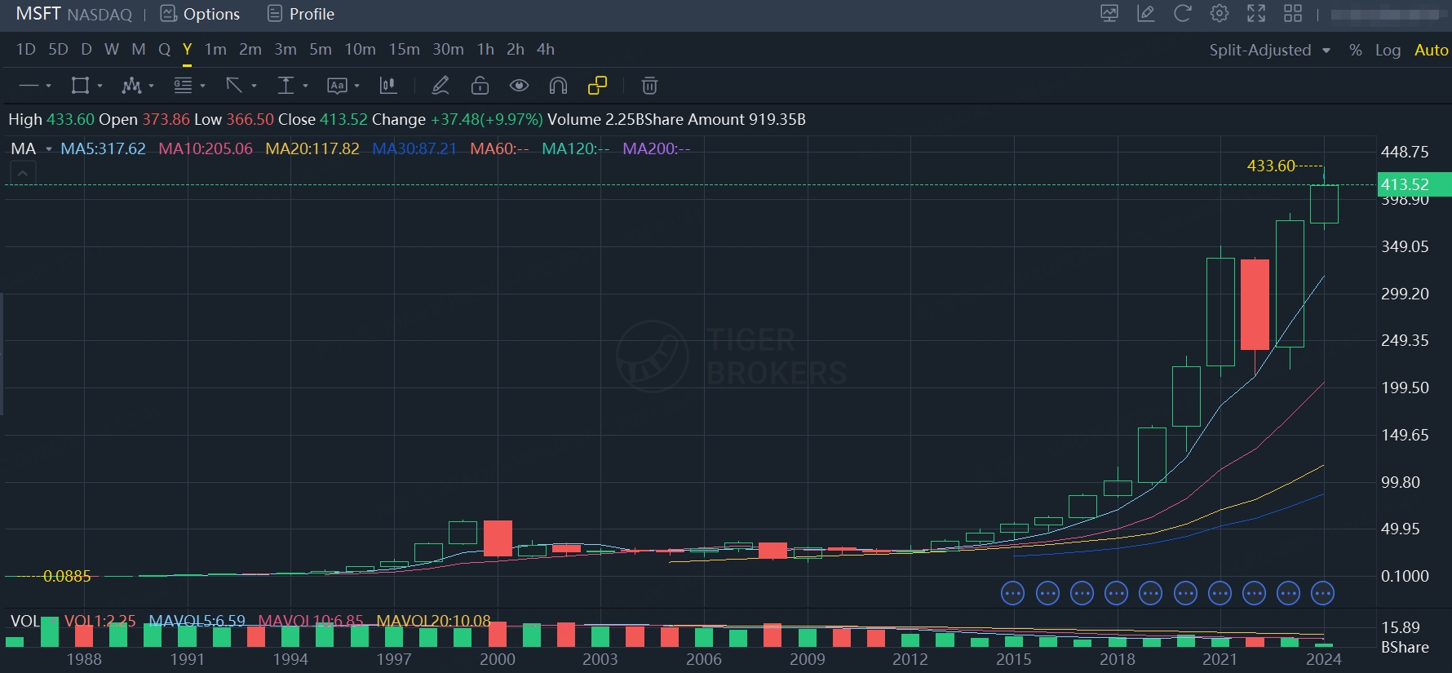Select the Fibonacci levels tool
Viewport: 1452px width, 673px height.
(183, 86)
